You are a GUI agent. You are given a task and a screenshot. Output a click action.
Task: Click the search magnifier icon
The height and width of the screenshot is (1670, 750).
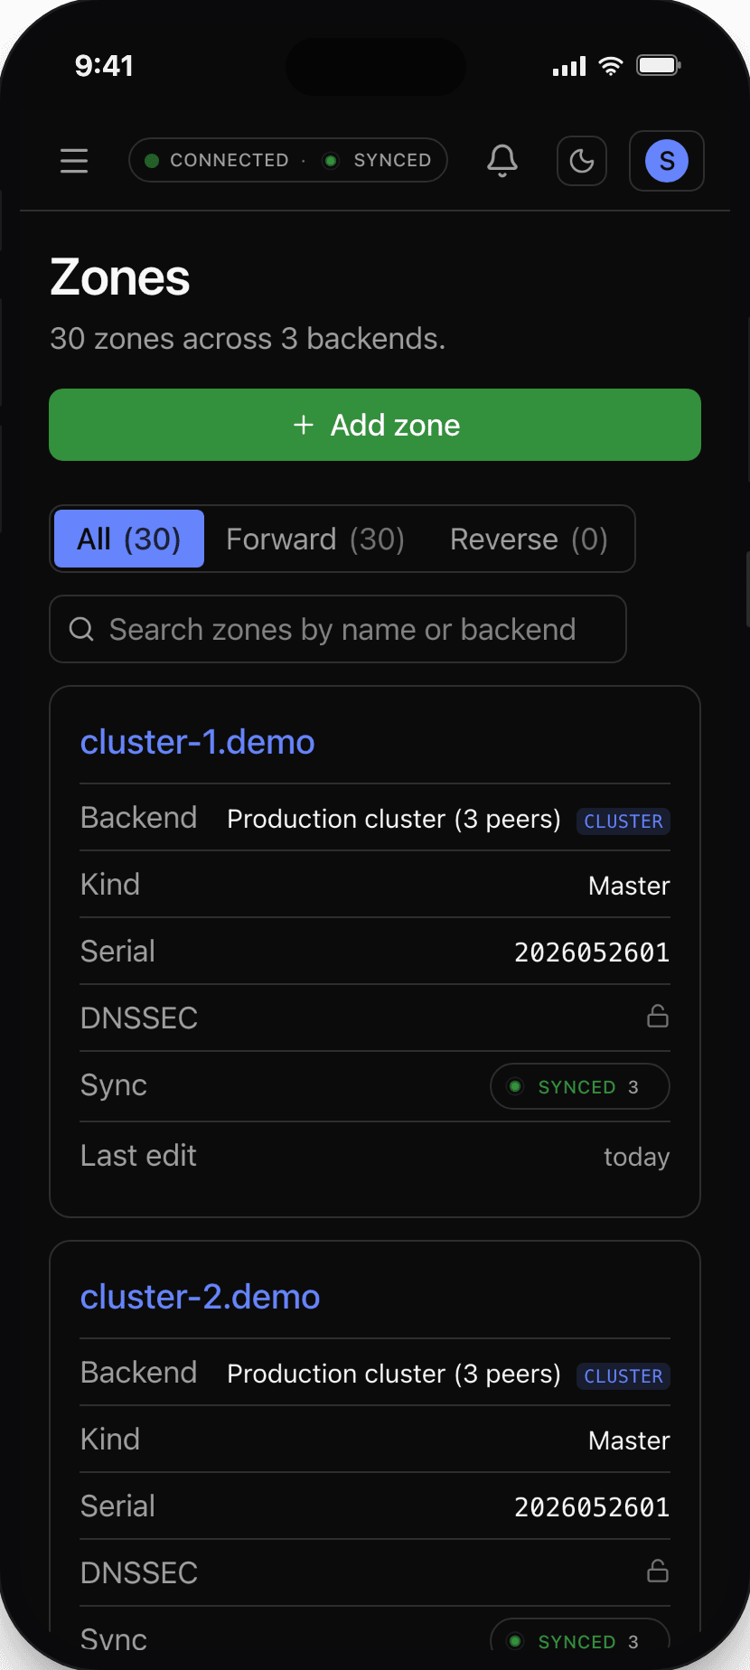point(81,629)
